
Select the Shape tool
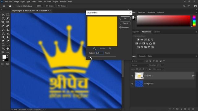[3, 48]
